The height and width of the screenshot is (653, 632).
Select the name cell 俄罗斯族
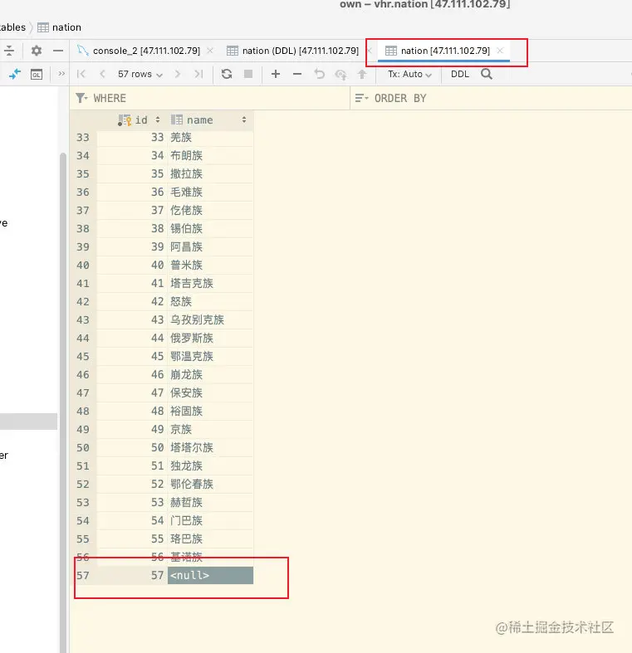[210, 339]
